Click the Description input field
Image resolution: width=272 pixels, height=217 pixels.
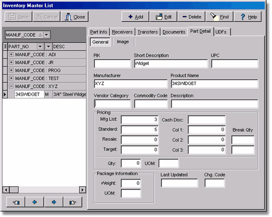214,104
